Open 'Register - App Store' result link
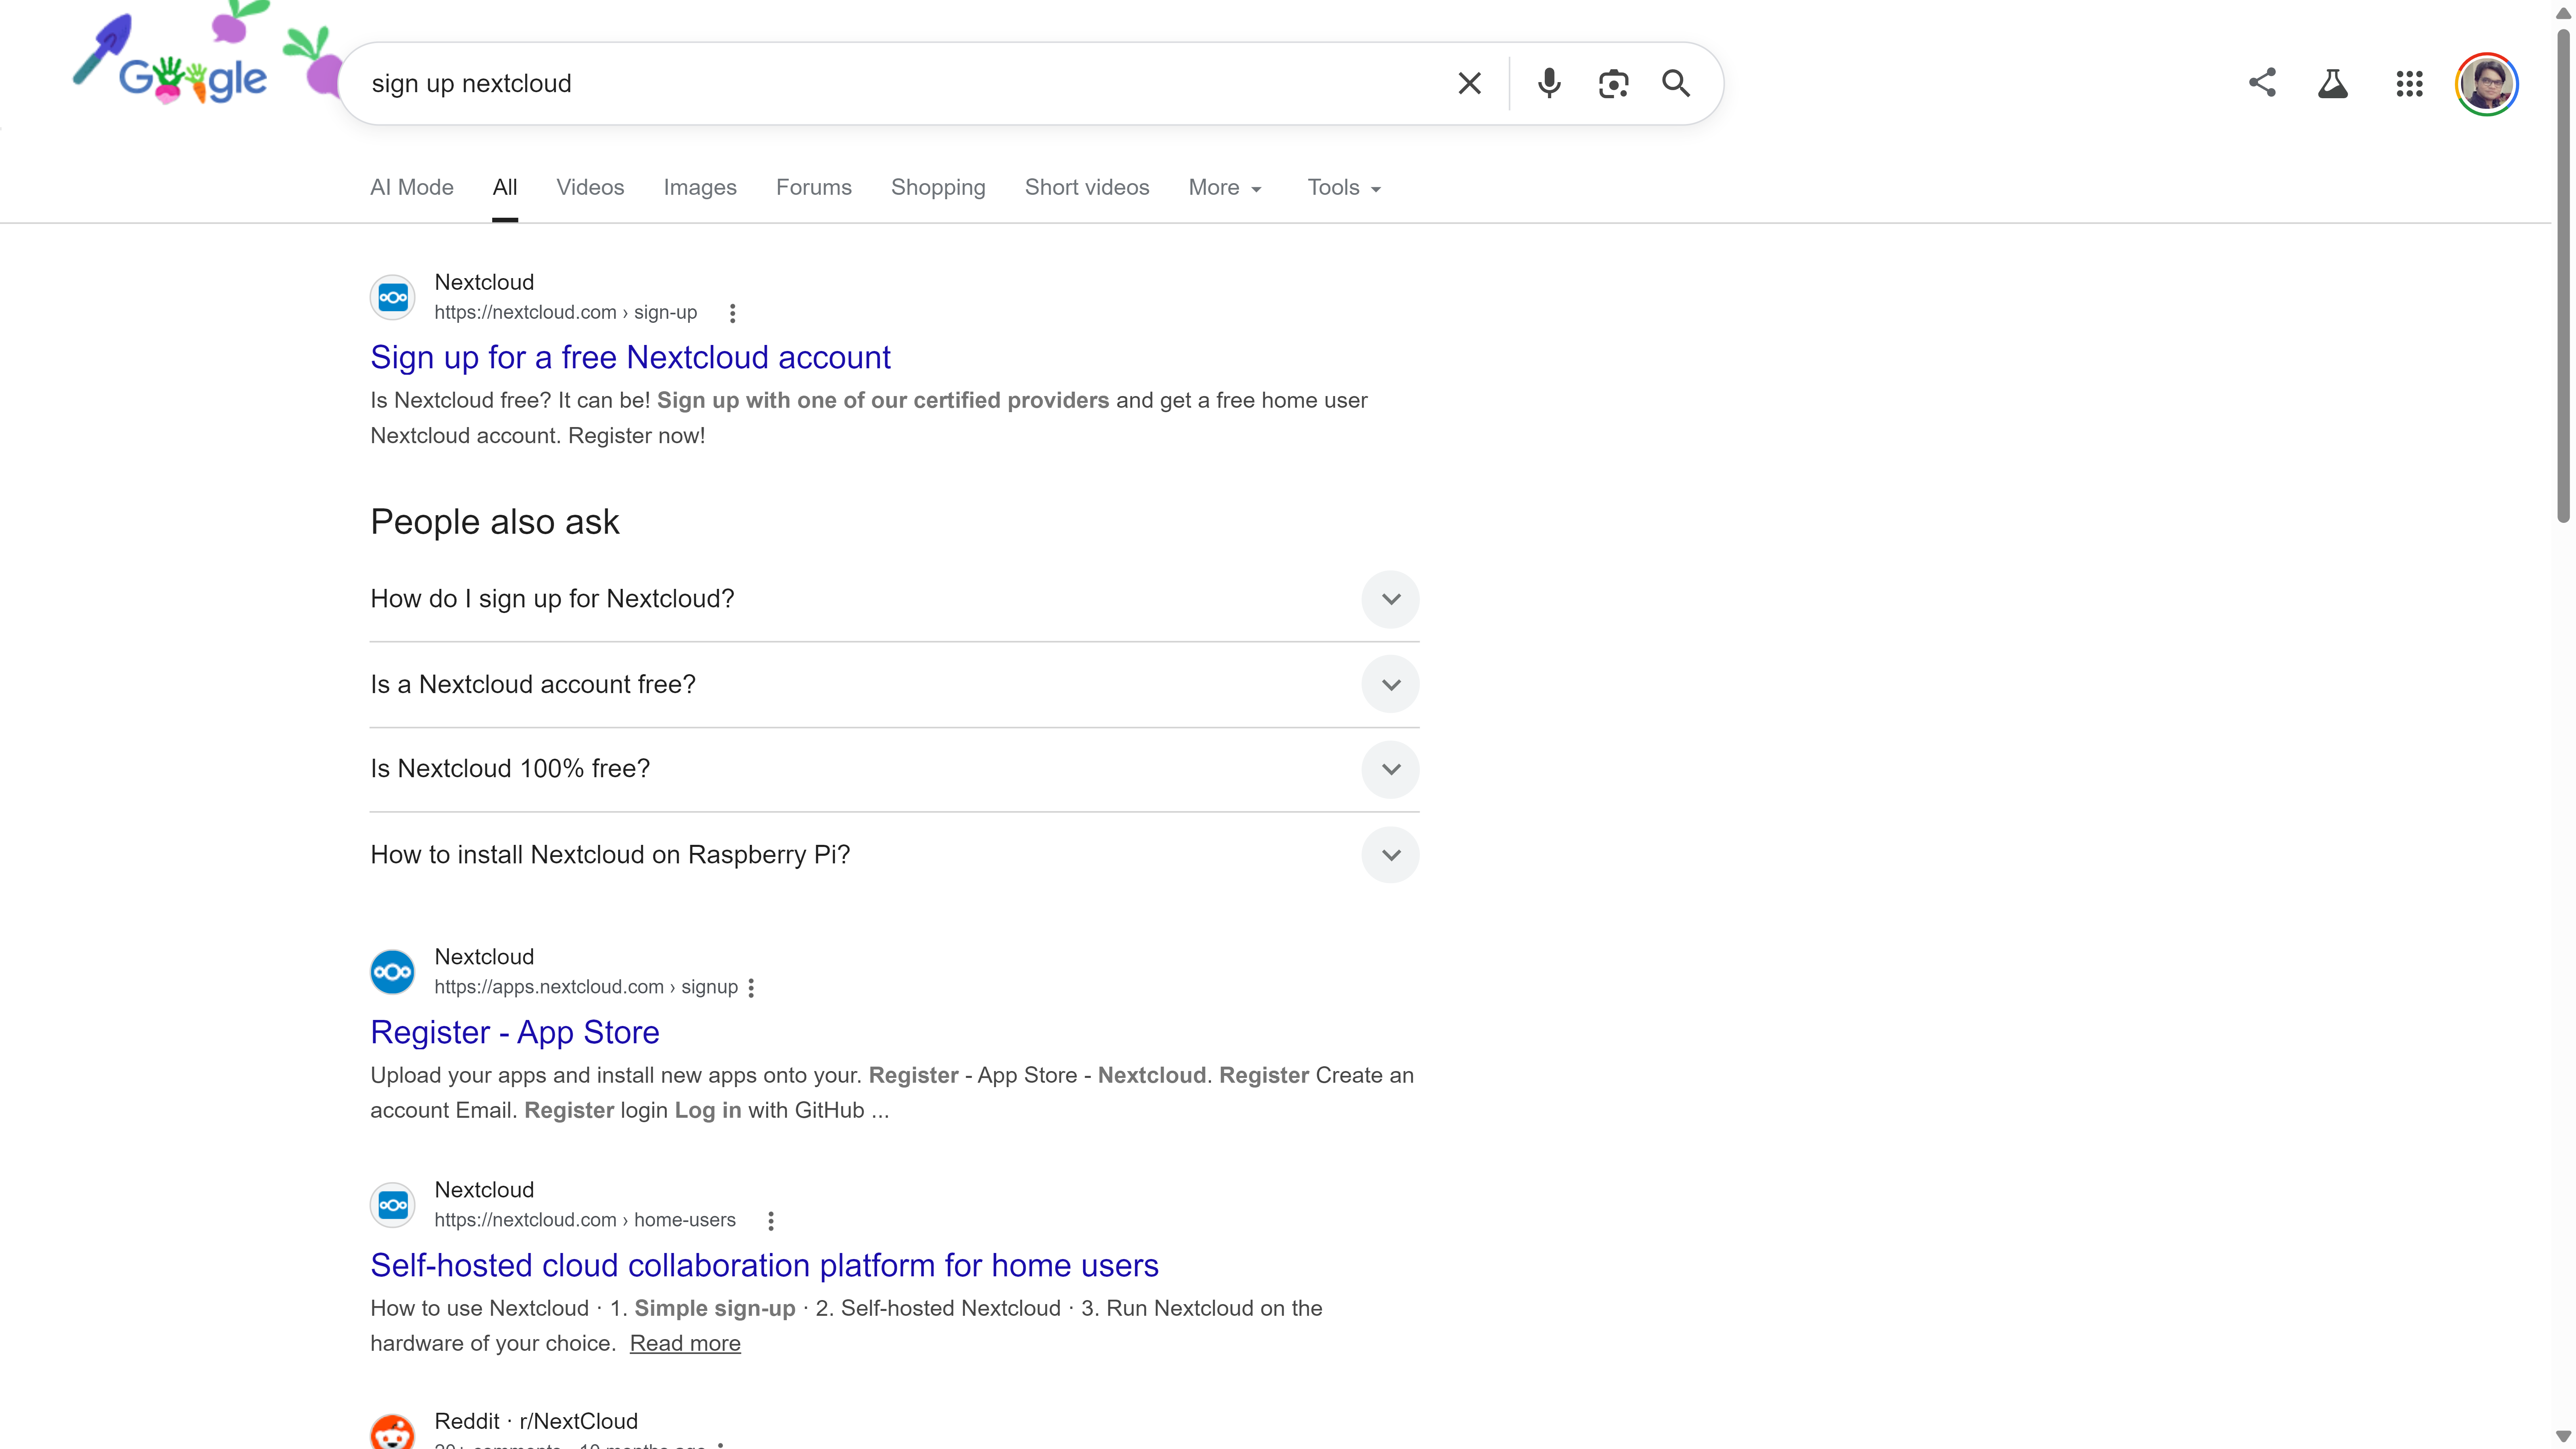The width and height of the screenshot is (2576, 1449). [515, 1033]
